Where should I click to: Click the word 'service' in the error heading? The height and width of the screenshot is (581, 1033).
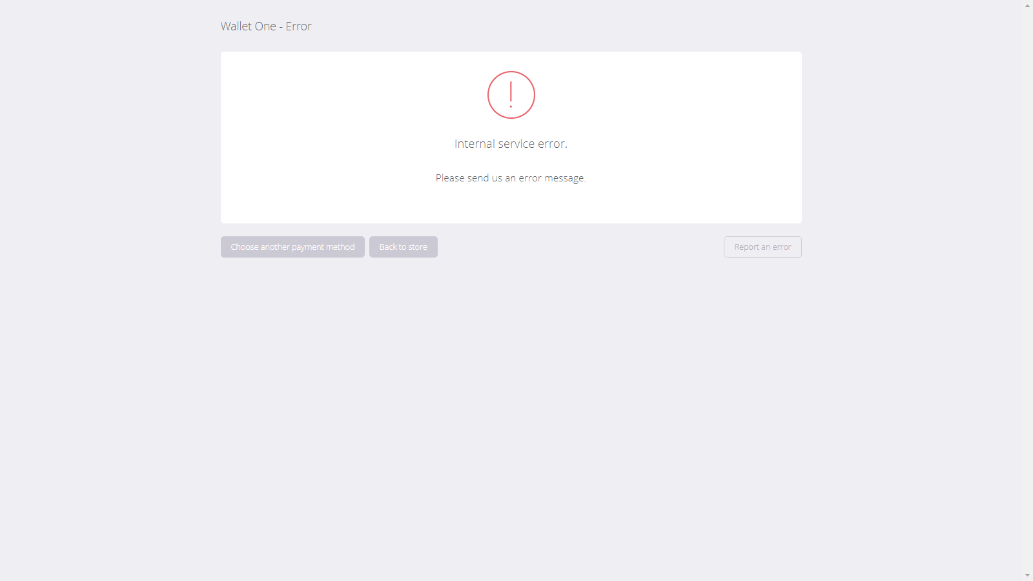coord(516,144)
